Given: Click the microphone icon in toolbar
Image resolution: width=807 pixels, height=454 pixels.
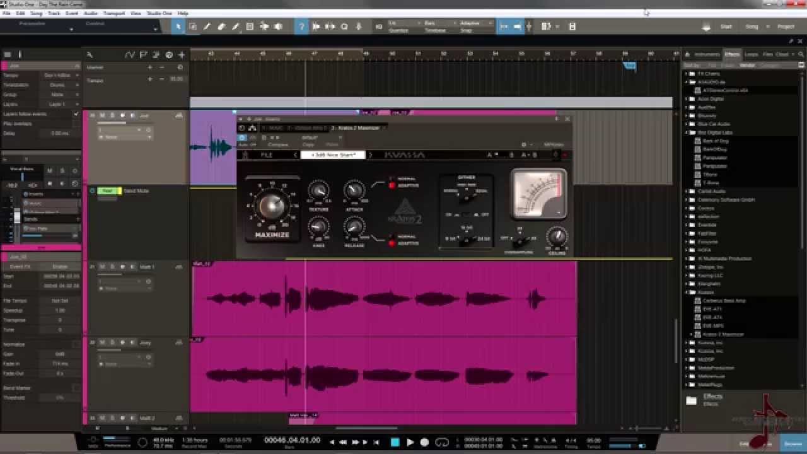Looking at the screenshot, I should (x=358, y=26).
